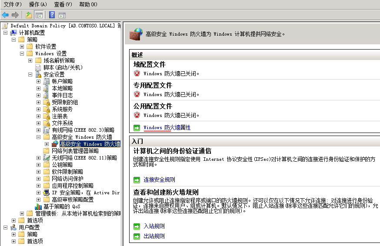This screenshot has width=380, height=246.
Task: Click the 用户配置 user icon
Action: coord(13,227)
